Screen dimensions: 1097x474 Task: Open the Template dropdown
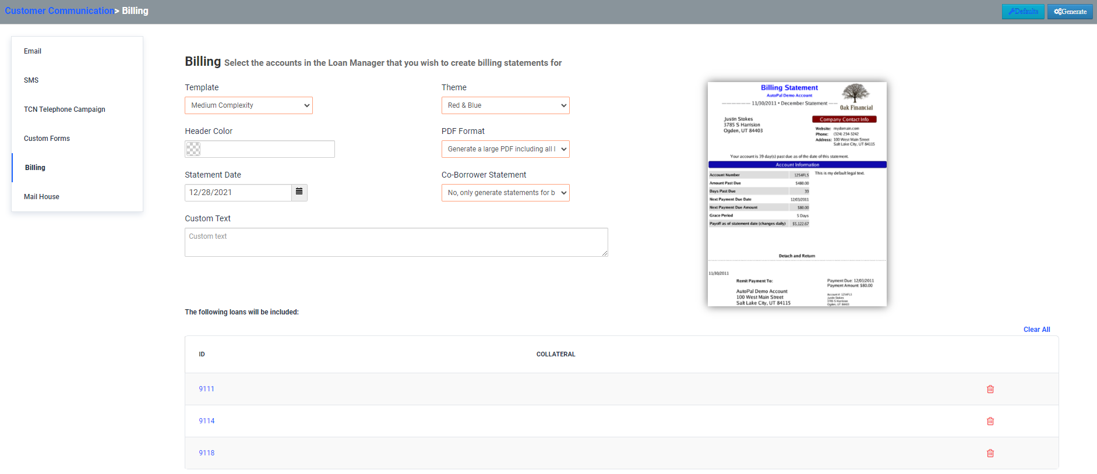[249, 105]
